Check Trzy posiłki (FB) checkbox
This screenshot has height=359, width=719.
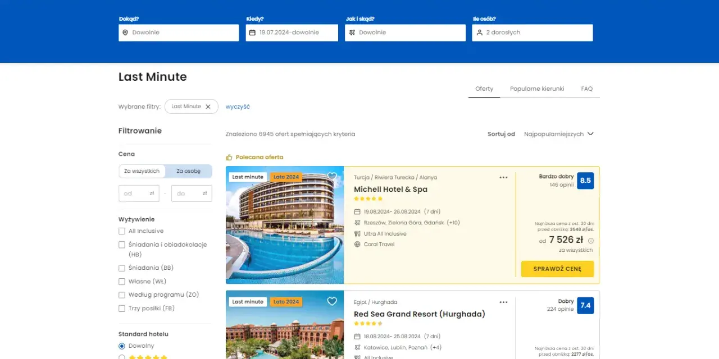click(122, 309)
